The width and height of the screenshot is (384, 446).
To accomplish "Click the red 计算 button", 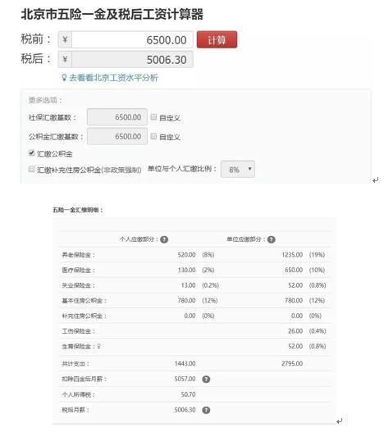I will (217, 39).
